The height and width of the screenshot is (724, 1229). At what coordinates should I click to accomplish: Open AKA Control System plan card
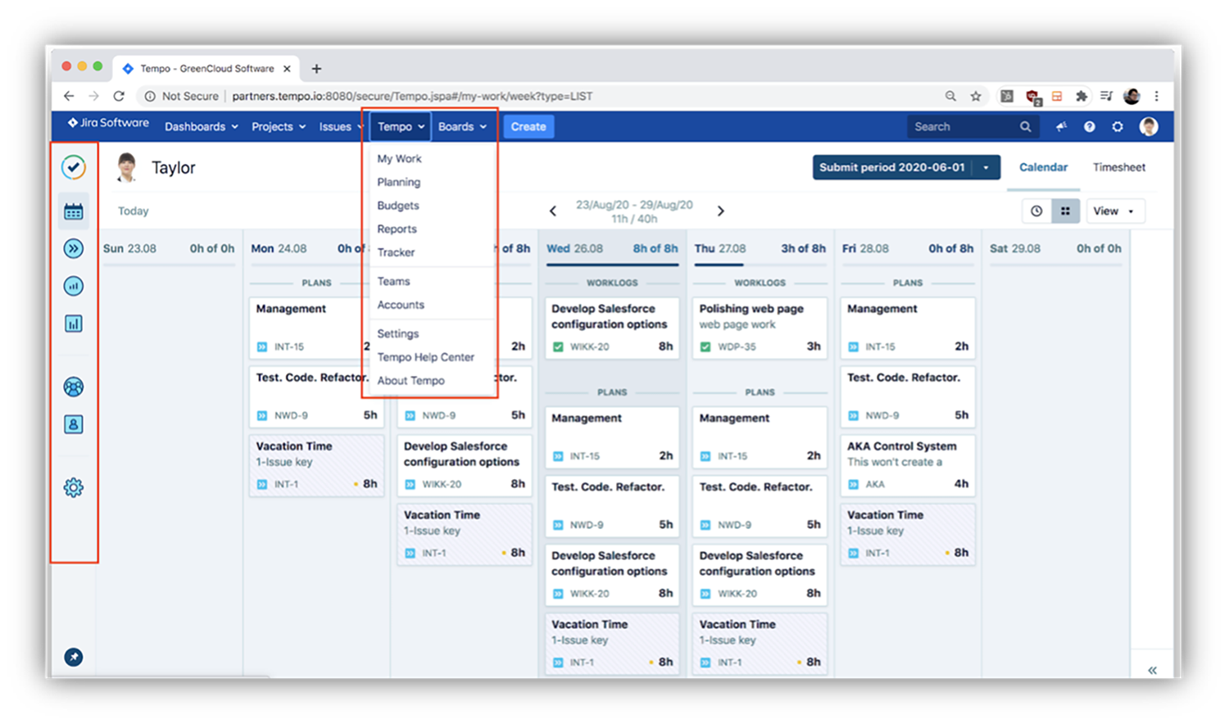[x=908, y=465]
